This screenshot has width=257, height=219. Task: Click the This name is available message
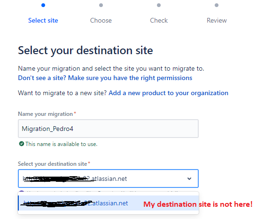(x=61, y=144)
